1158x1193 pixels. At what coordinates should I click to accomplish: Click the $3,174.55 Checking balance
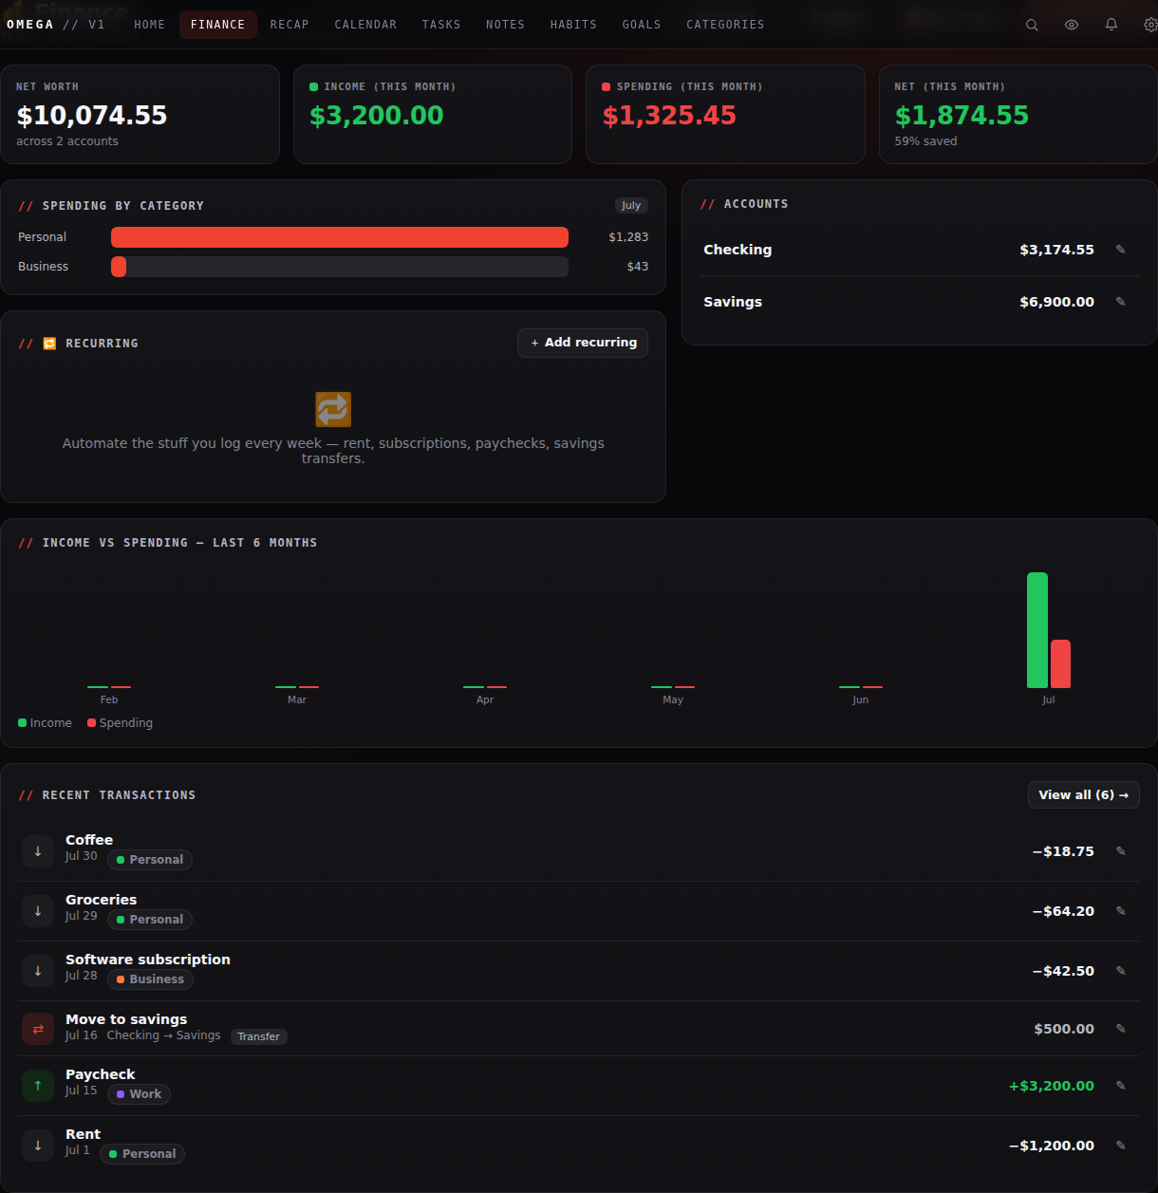tap(1056, 250)
